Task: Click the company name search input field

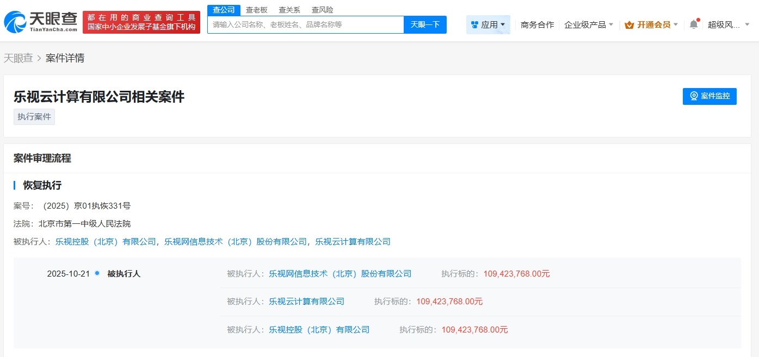Action: point(305,24)
